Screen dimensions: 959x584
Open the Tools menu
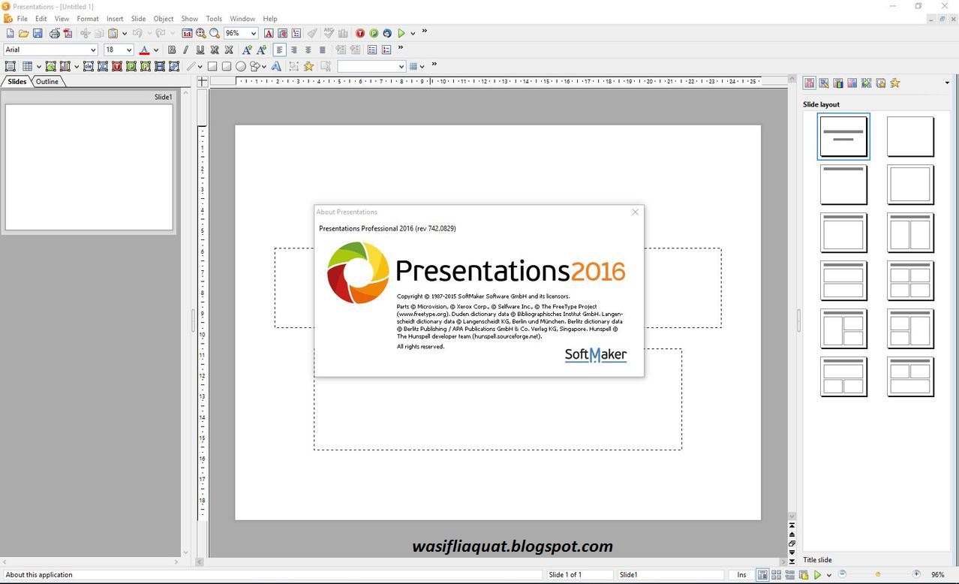[x=214, y=19]
